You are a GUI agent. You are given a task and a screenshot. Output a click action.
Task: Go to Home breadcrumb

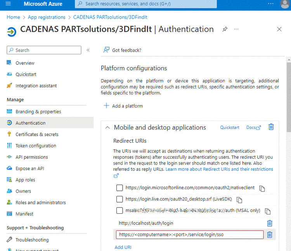[13, 17]
